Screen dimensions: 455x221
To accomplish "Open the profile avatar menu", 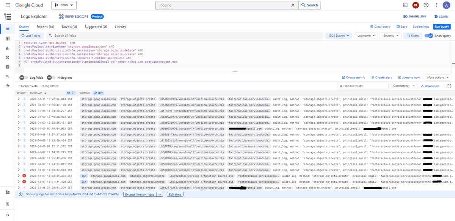I will point(446,5).
